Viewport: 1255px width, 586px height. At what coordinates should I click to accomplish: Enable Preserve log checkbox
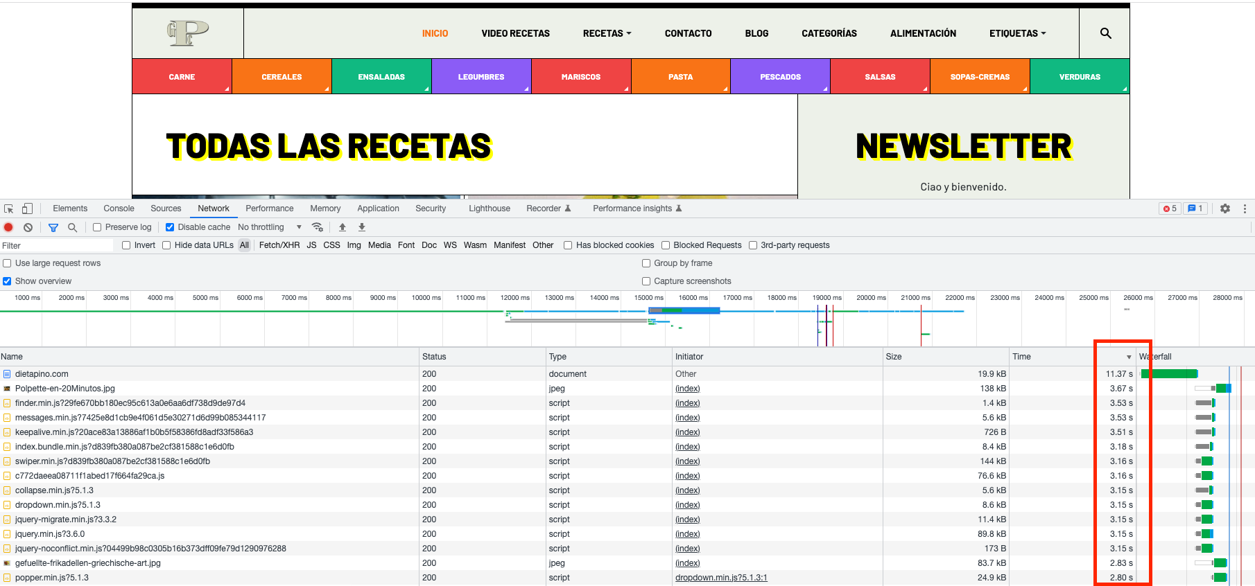[98, 227]
